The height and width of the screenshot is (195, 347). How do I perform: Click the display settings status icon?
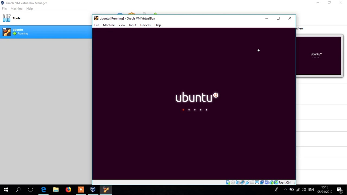(257, 183)
